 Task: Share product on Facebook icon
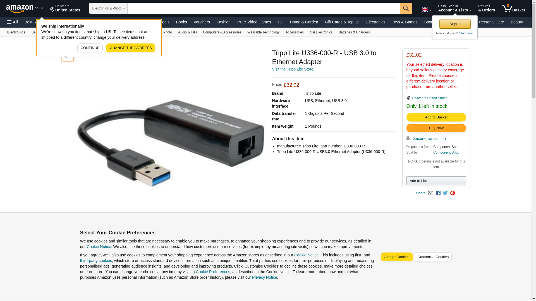coord(438,193)
